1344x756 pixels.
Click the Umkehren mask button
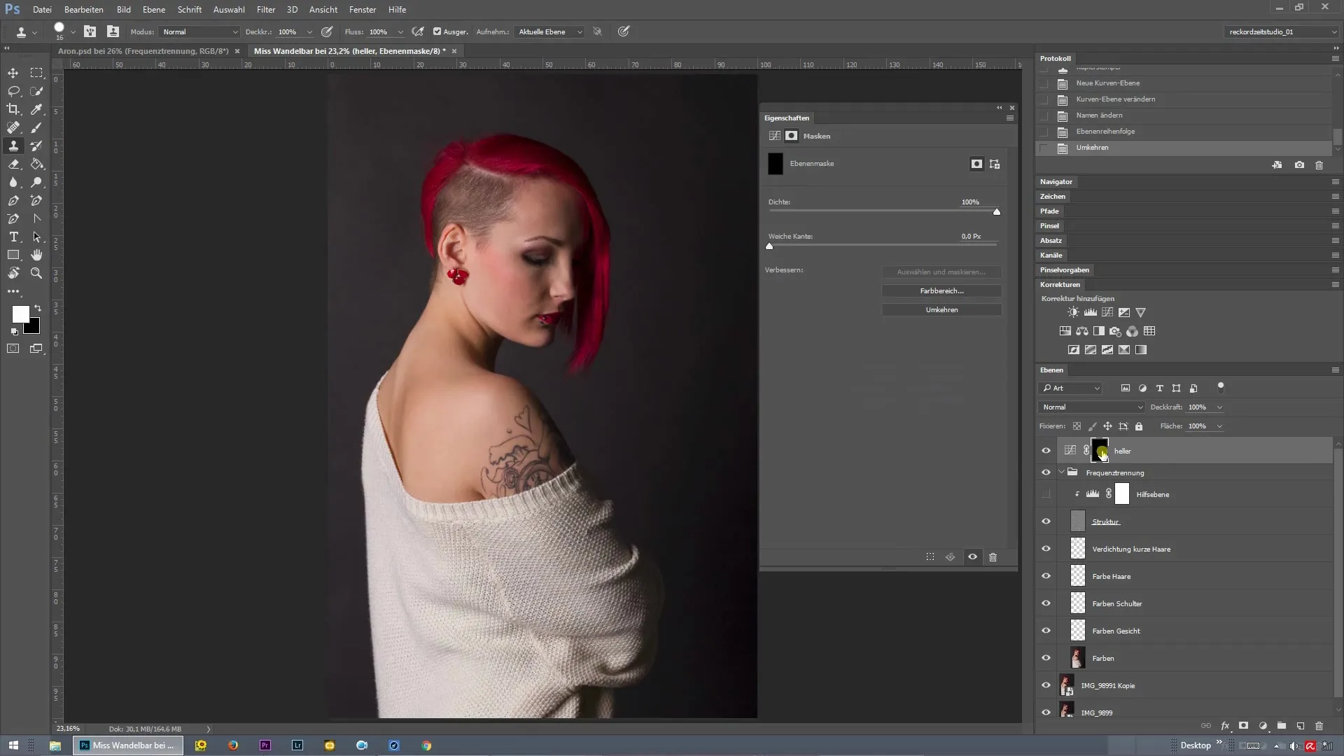[x=941, y=309]
